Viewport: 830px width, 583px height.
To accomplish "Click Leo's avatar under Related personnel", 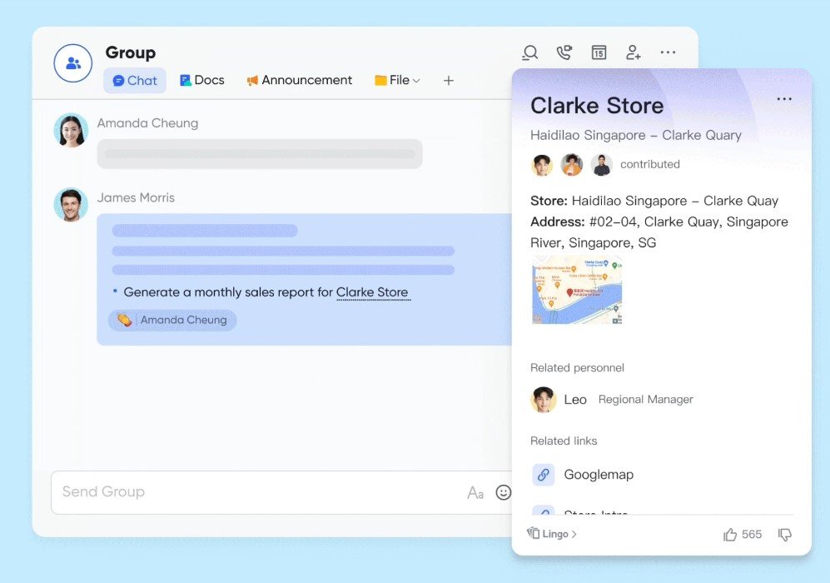I will click(543, 400).
